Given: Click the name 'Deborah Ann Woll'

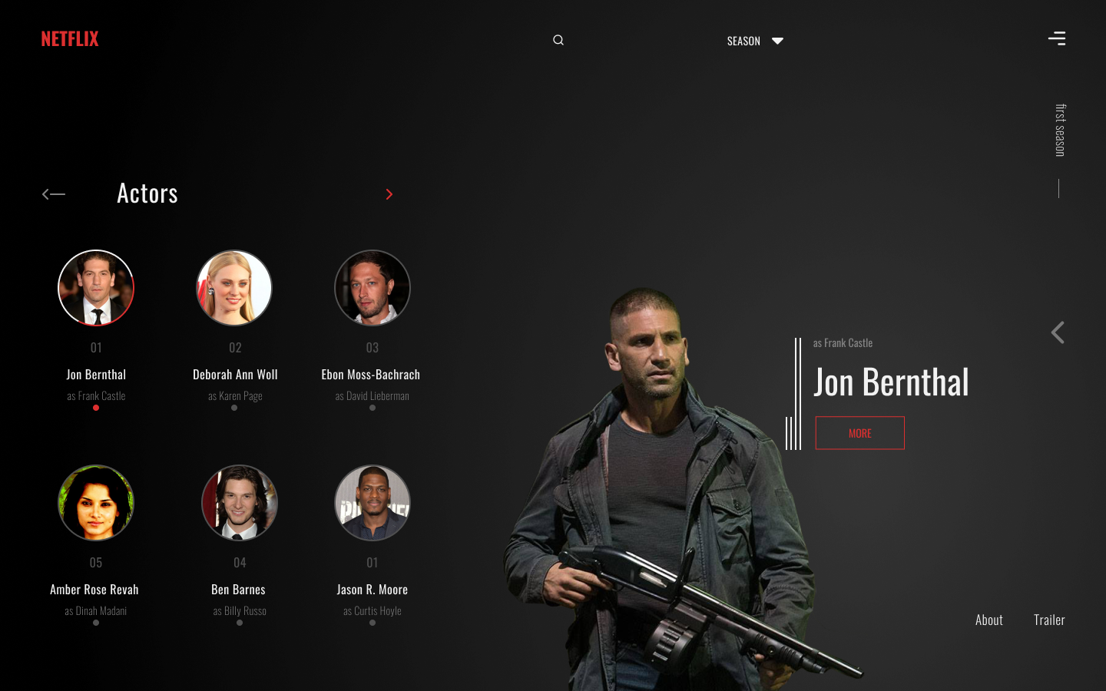Looking at the screenshot, I should pos(235,375).
